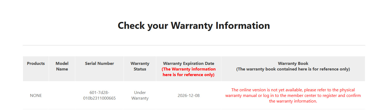The width and height of the screenshot is (369, 110).
Task: Click the Products column header
Action: 36,64
